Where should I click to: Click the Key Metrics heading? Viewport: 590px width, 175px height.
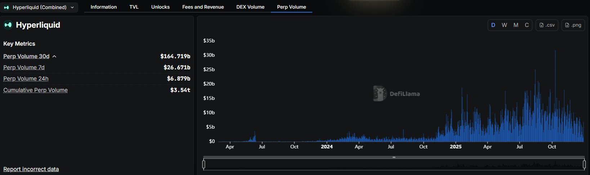(x=19, y=43)
